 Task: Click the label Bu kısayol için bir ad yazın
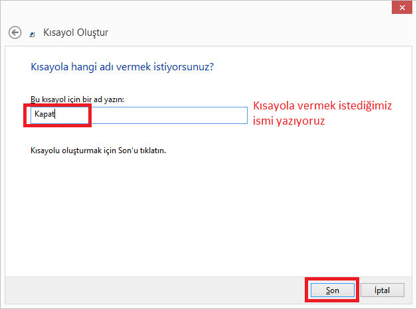(78, 99)
